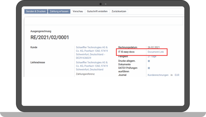Open Lieferadresse Schaeffler Technologies link
This screenshot has width=206, height=117.
92,66
